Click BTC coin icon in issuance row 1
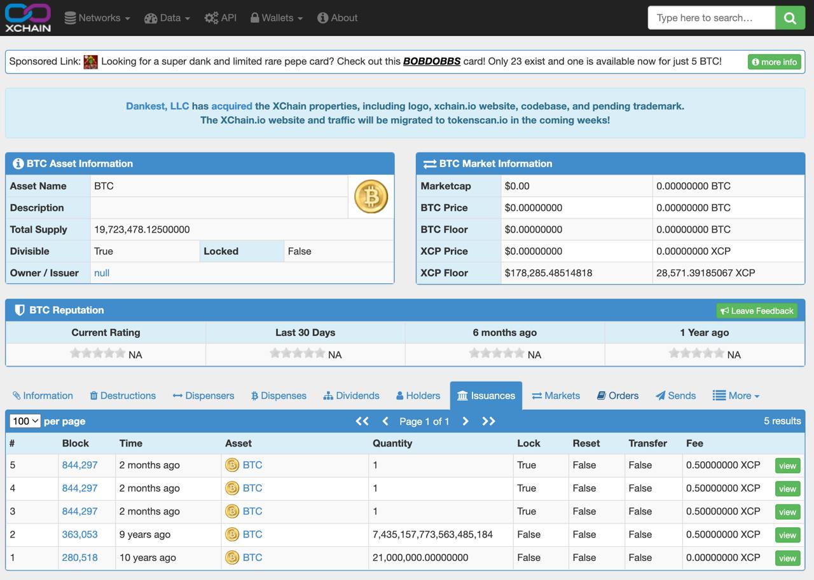 point(232,557)
